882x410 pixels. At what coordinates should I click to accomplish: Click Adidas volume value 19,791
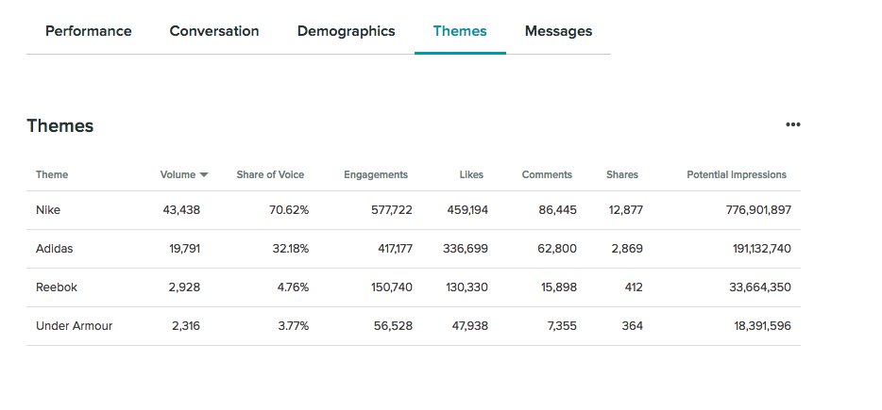click(x=181, y=249)
